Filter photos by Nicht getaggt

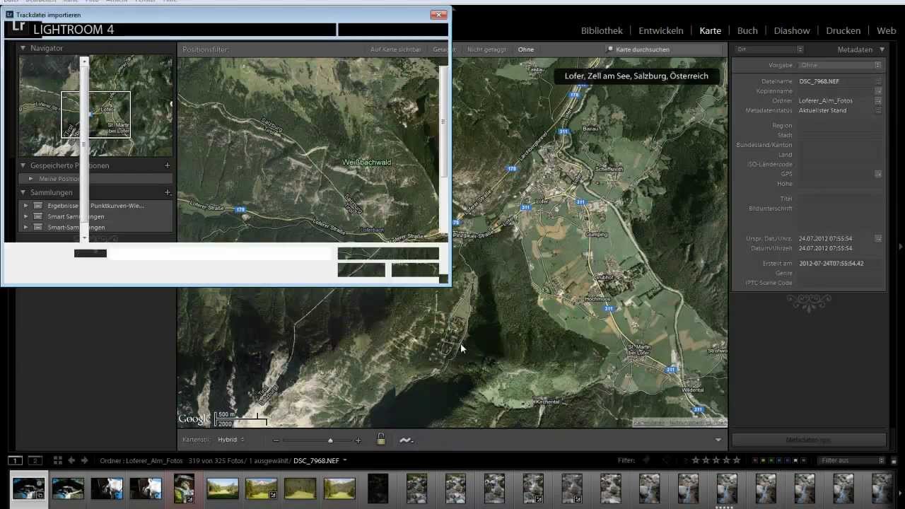pos(486,49)
